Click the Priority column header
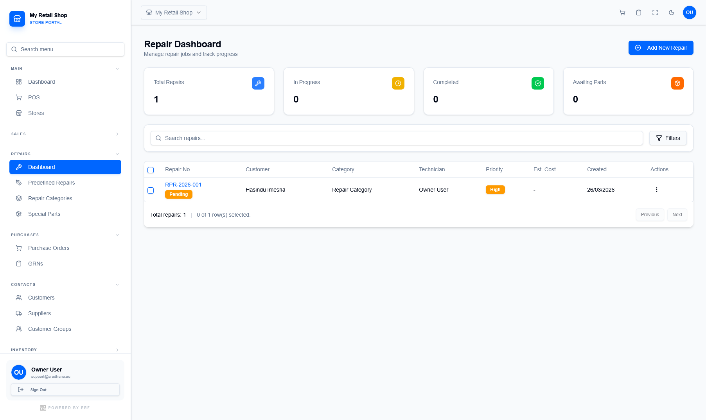Image resolution: width=706 pixels, height=420 pixels. tap(494, 169)
